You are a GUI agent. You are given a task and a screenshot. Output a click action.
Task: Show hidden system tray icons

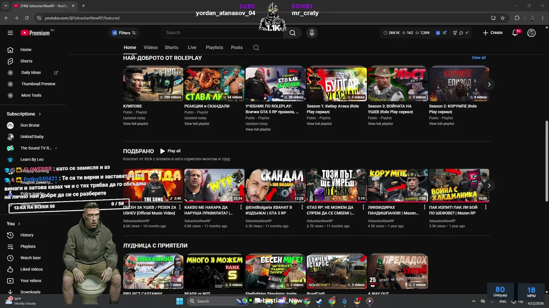[x=474, y=301]
